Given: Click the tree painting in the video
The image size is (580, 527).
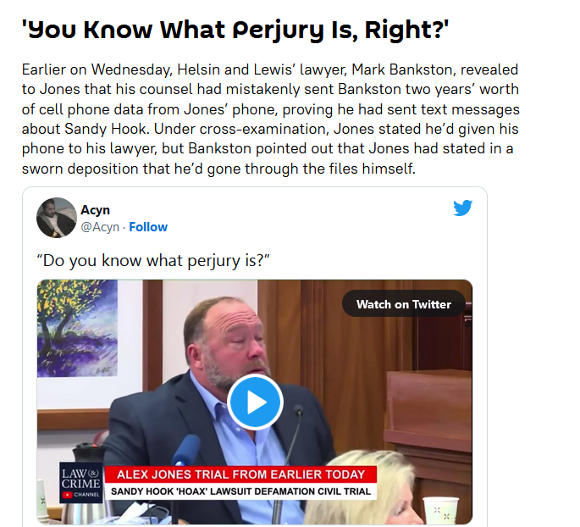Looking at the screenshot, I should coord(77,329).
